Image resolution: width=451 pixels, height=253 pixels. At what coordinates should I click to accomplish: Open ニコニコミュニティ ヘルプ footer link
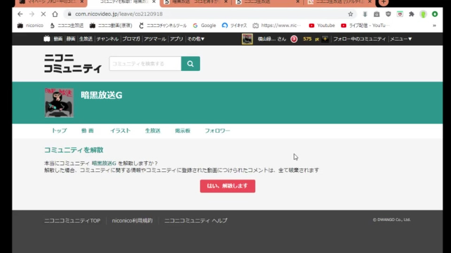pos(195,221)
